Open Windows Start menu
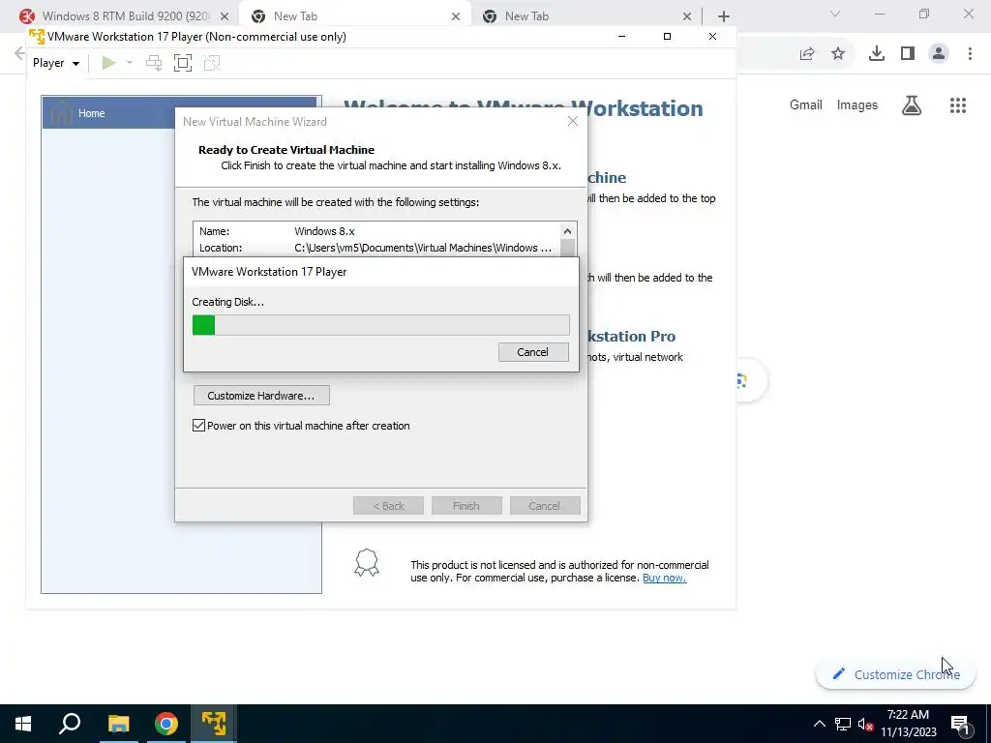This screenshot has height=743, width=991. click(x=23, y=724)
